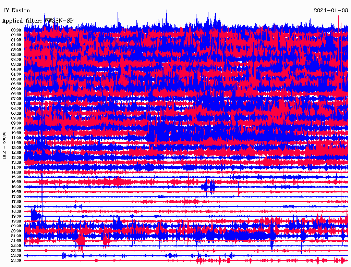The width and height of the screenshot is (351, 267).
Task: Select the 07:00 time label
Action: click(x=16, y=99)
